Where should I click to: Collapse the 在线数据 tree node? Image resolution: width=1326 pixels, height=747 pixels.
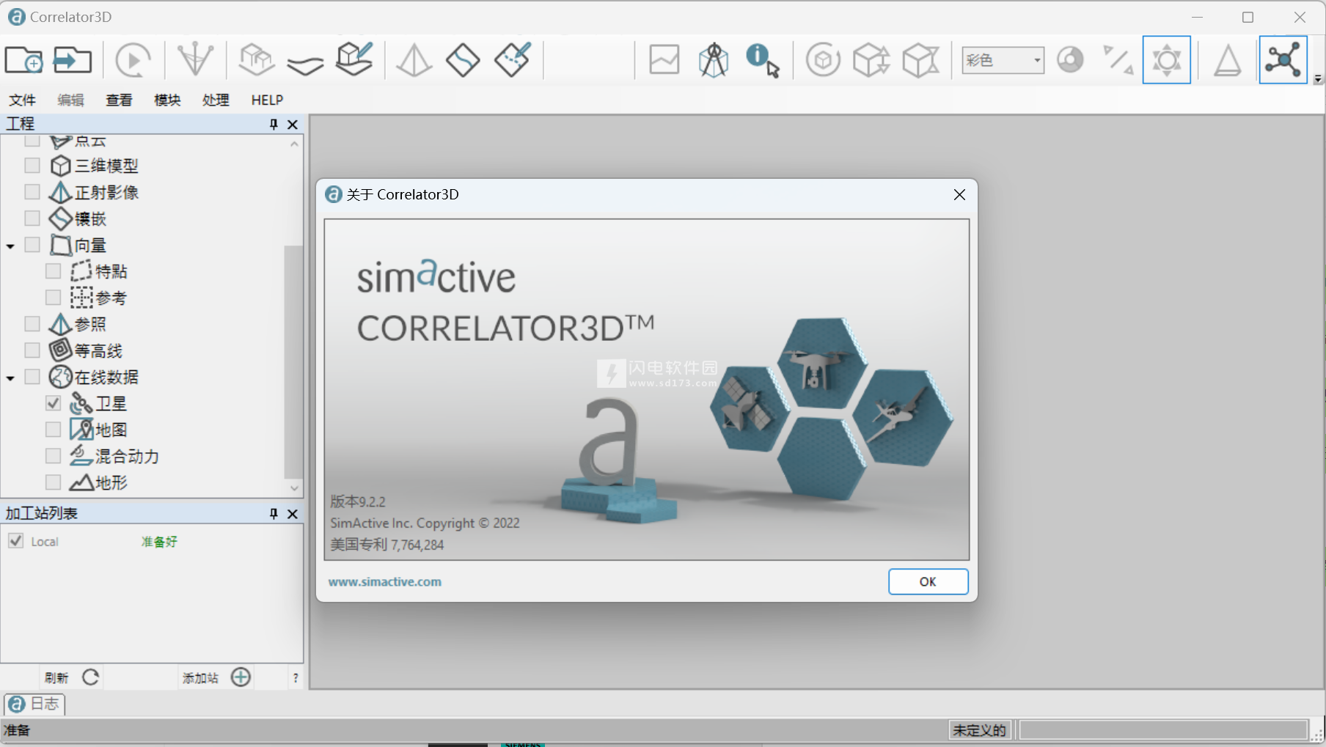(10, 378)
